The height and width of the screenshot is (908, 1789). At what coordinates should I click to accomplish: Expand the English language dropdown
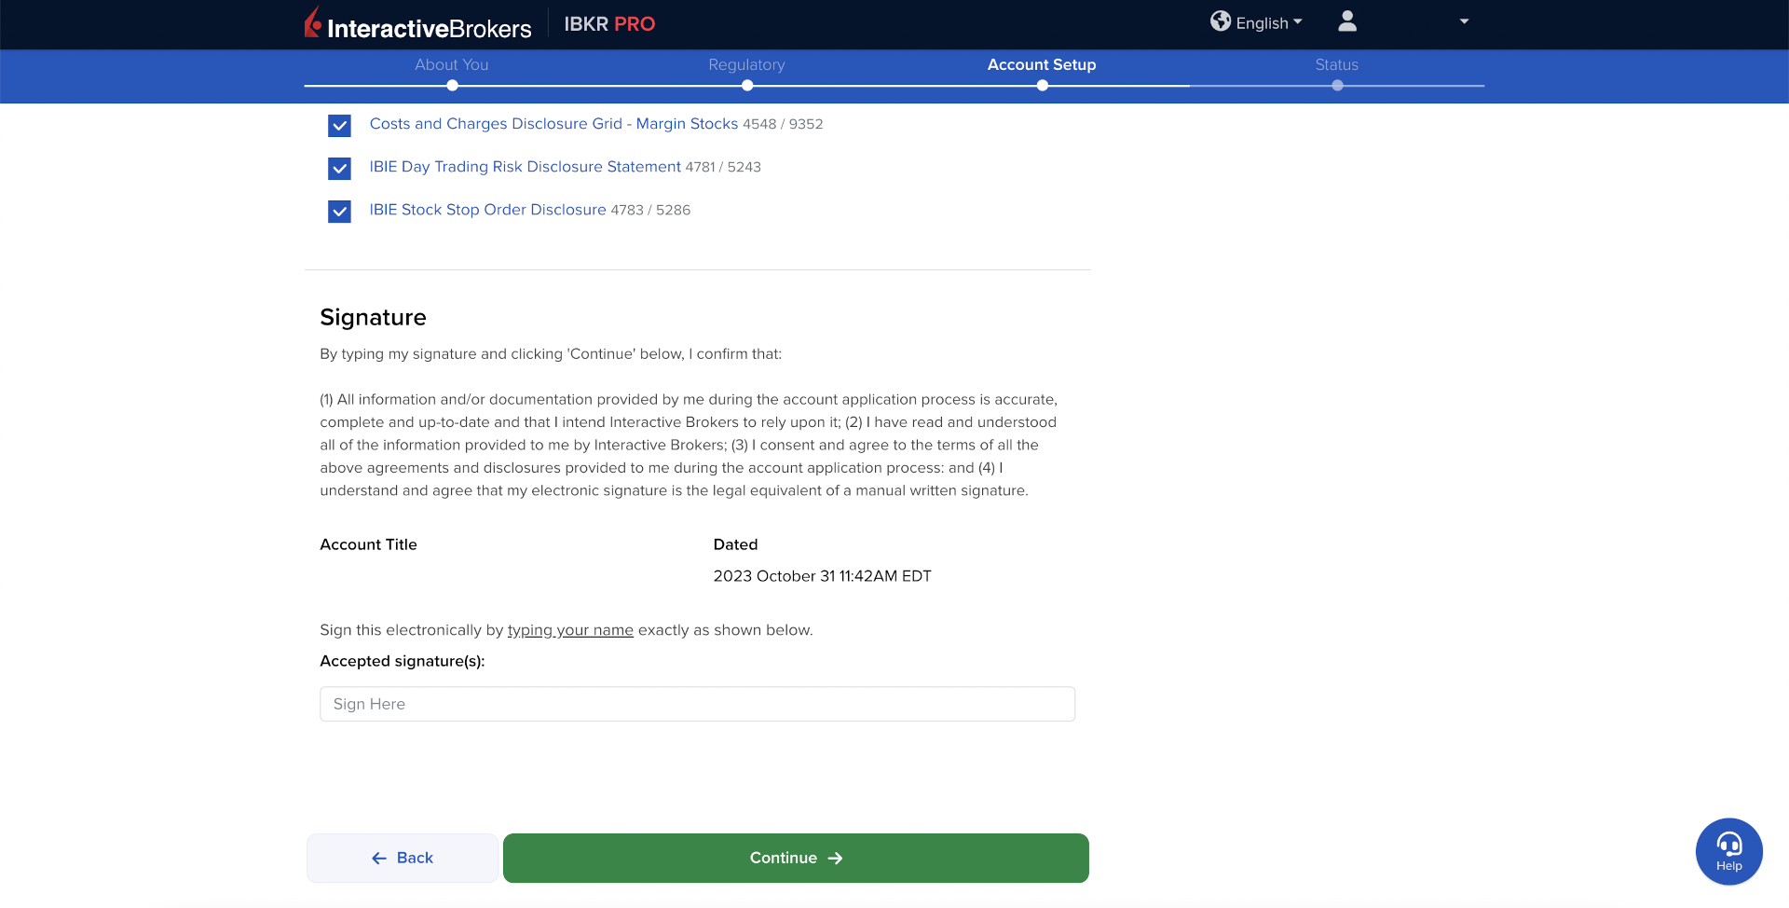point(1268,22)
